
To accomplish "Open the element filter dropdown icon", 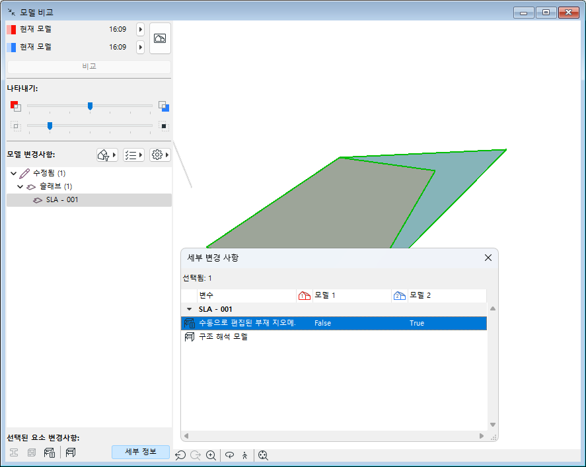I will [x=107, y=155].
